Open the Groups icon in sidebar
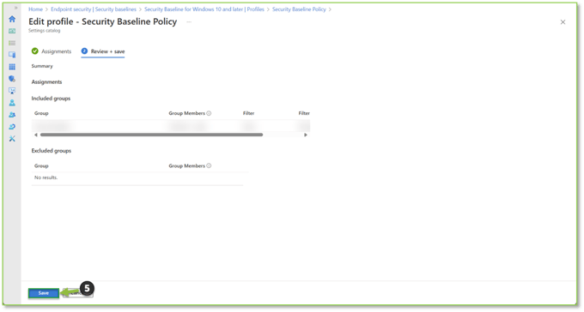 point(12,115)
